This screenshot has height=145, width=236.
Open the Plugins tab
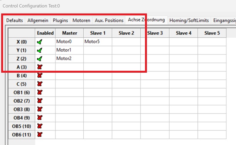click(61, 20)
